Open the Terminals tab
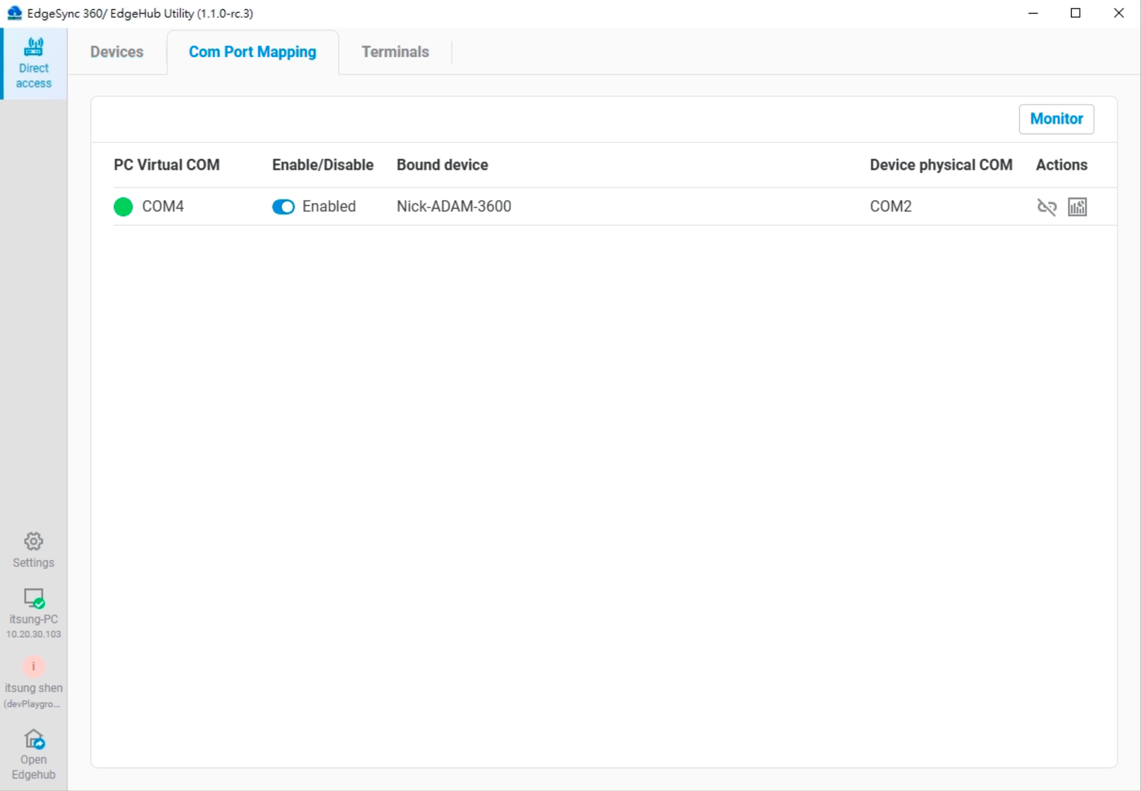This screenshot has height=791, width=1141. [395, 52]
